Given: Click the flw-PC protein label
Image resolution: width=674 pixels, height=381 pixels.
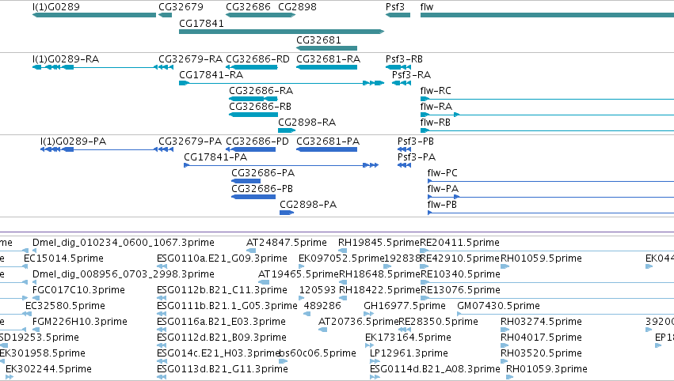Looking at the screenshot, I should 442,173.
